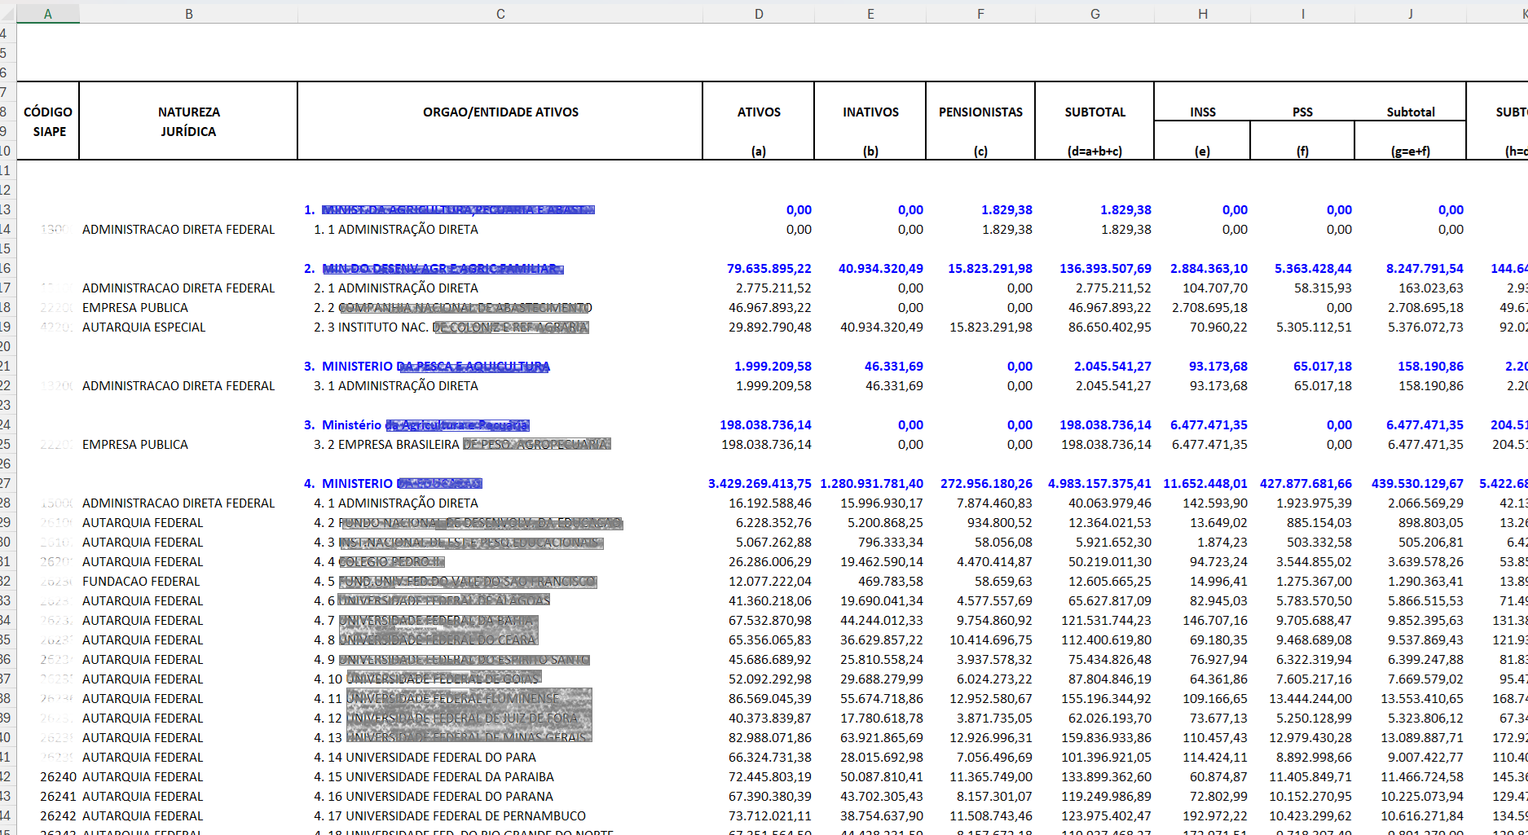Select the column C header
Viewport: 1528px width, 835px height.
[500, 14]
